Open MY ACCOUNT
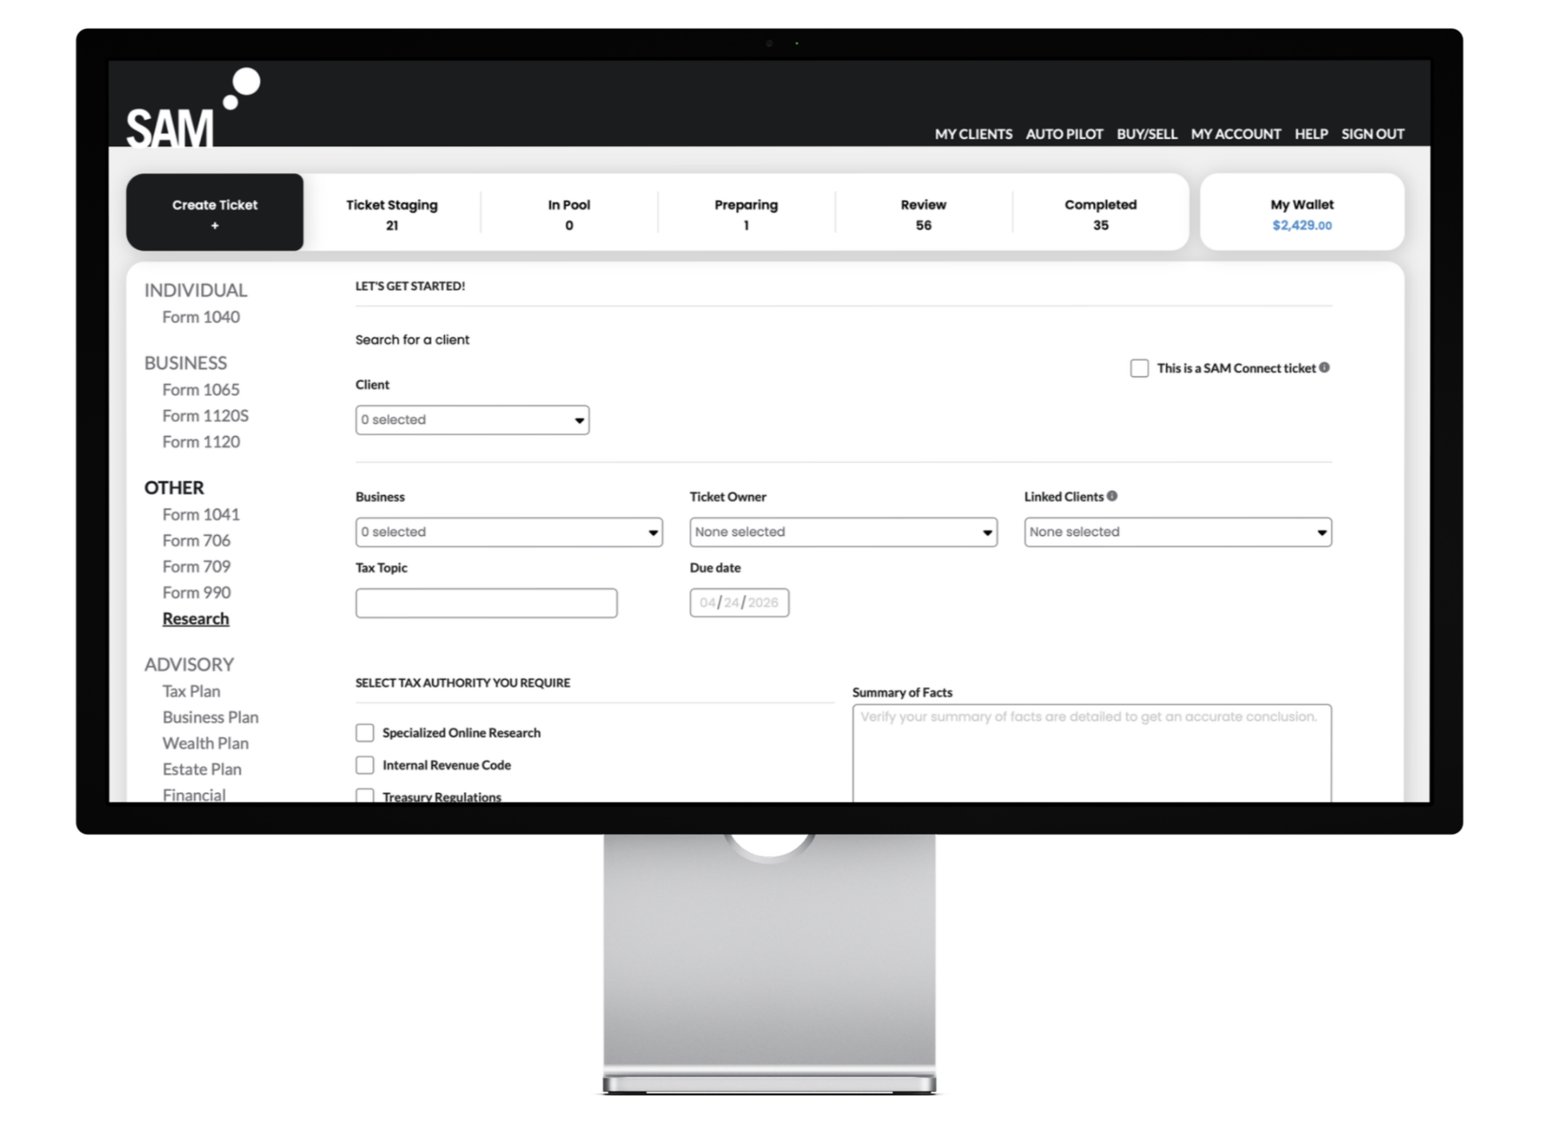 (1236, 134)
